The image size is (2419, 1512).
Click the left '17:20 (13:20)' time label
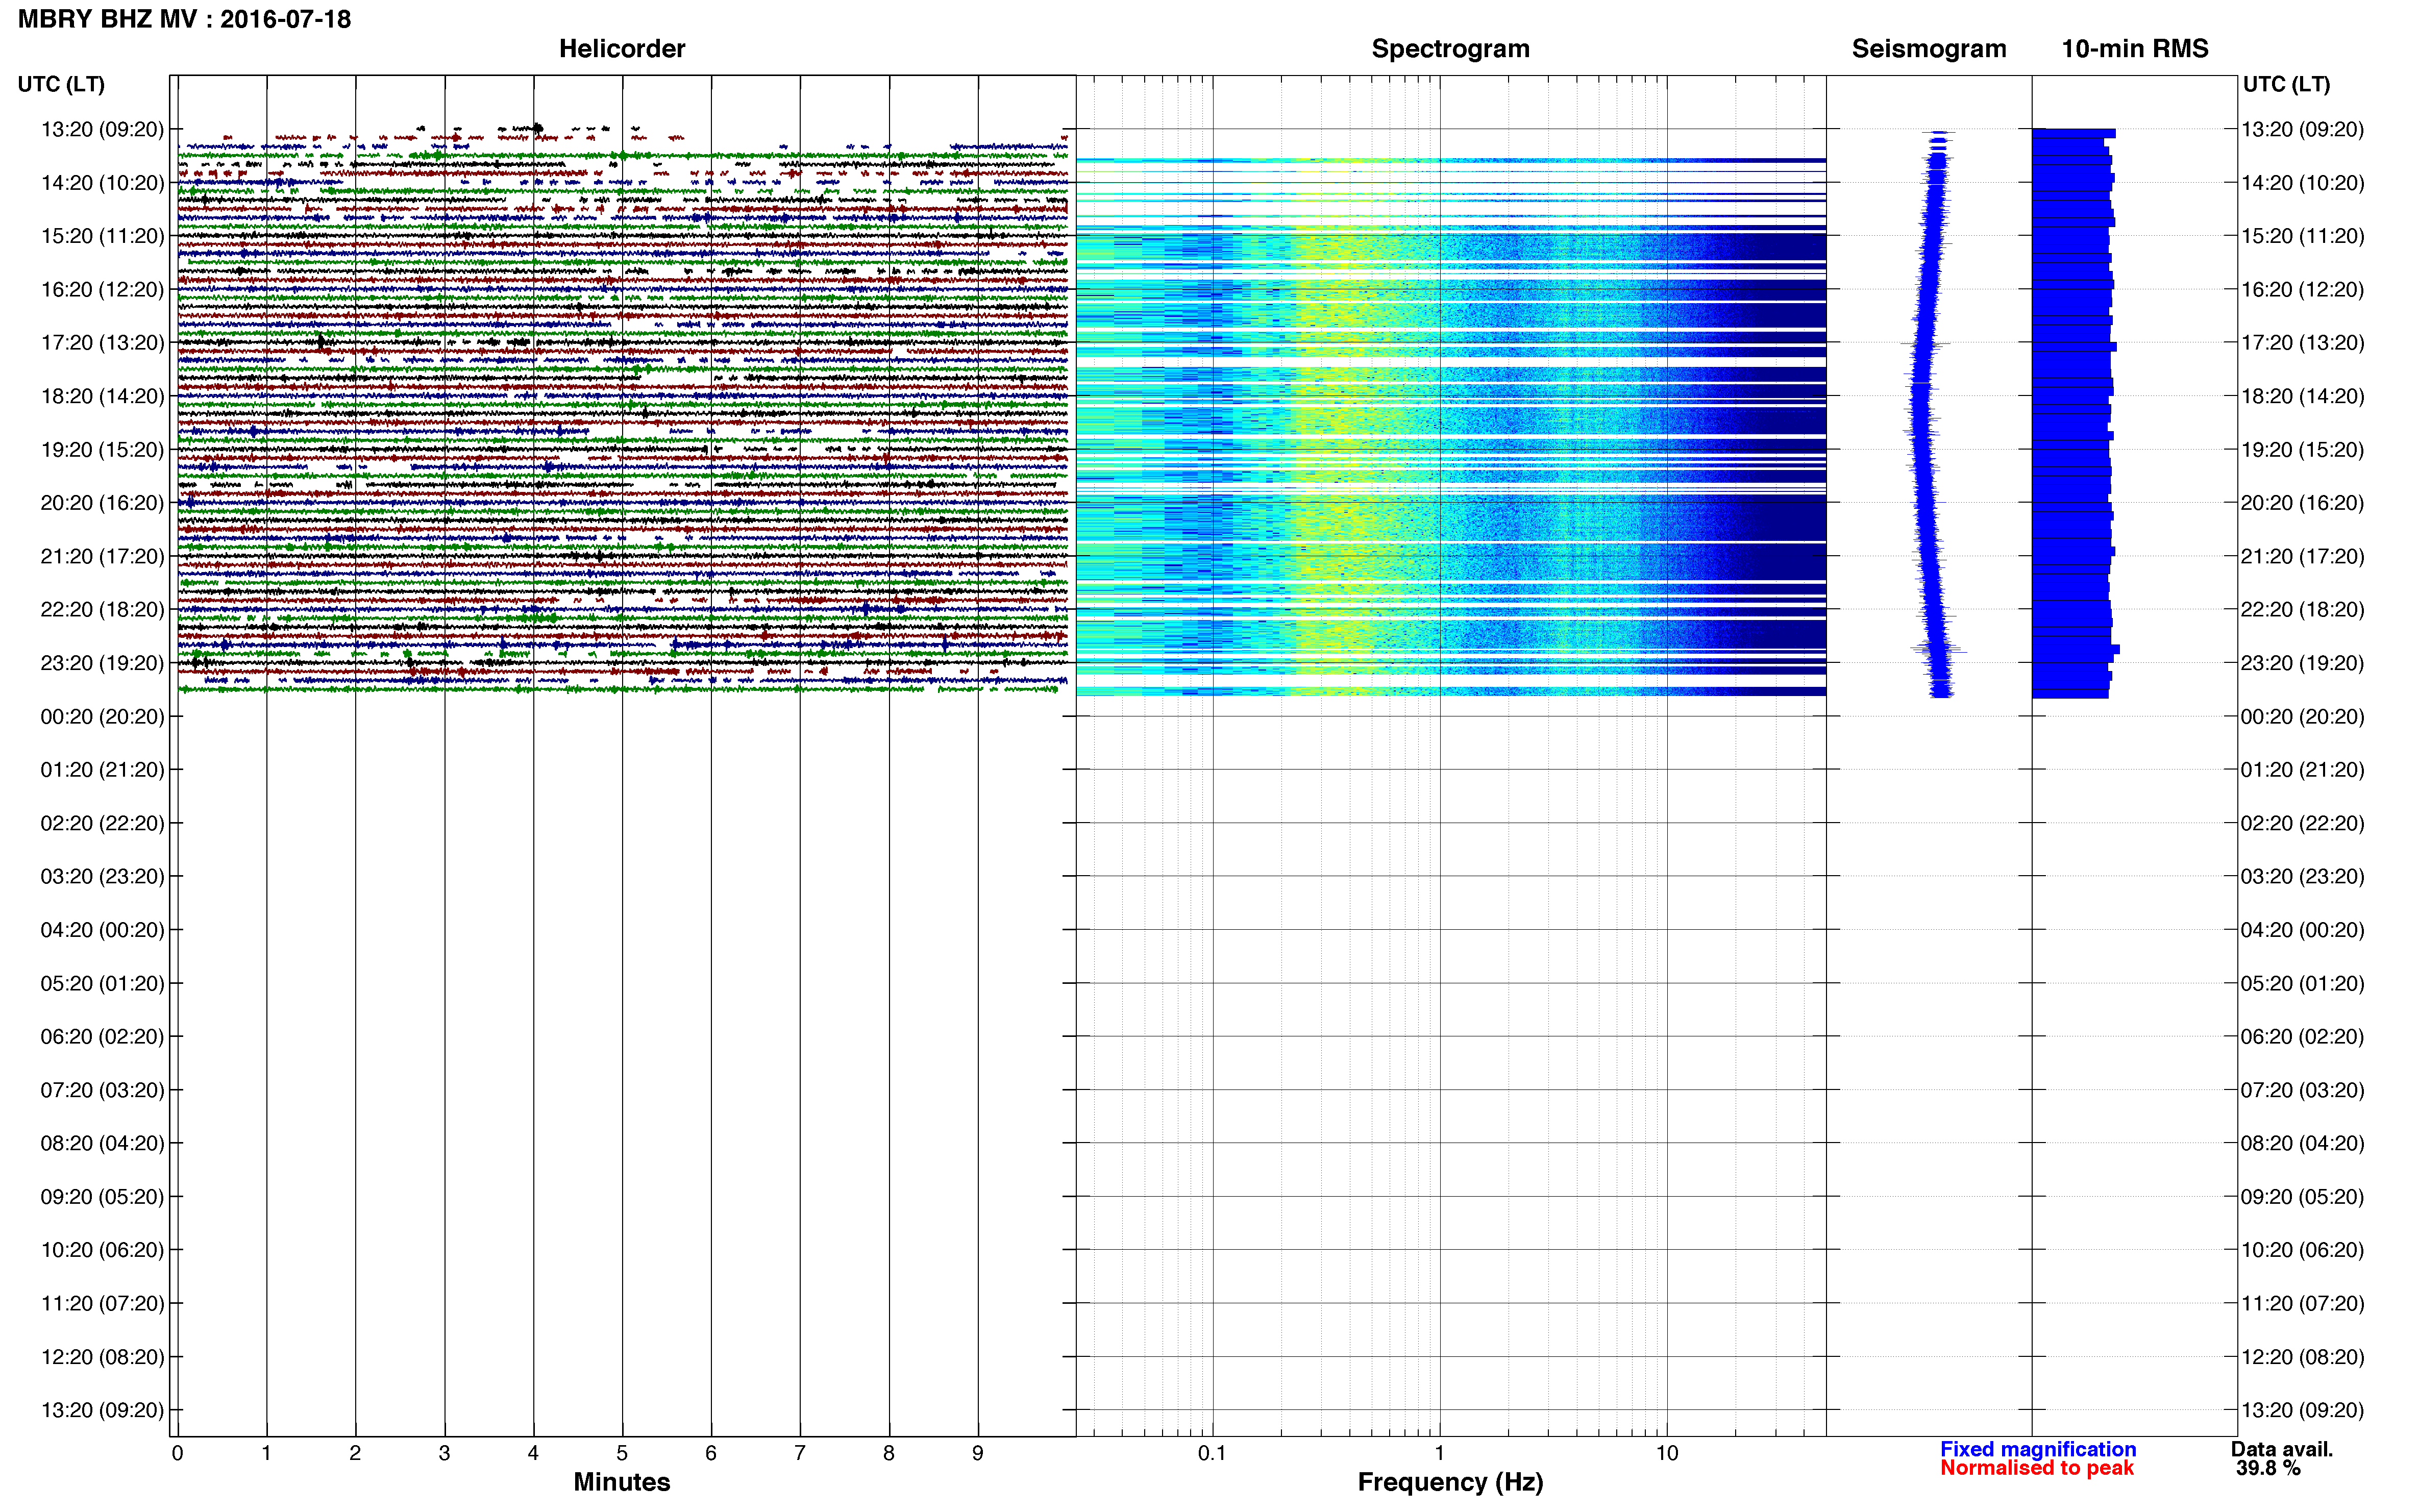[102, 343]
